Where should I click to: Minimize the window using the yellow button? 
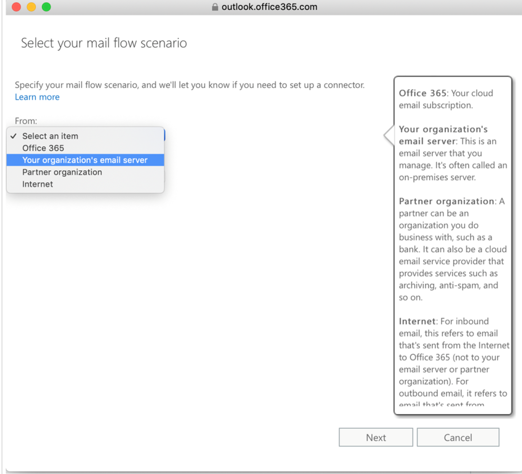point(31,7)
